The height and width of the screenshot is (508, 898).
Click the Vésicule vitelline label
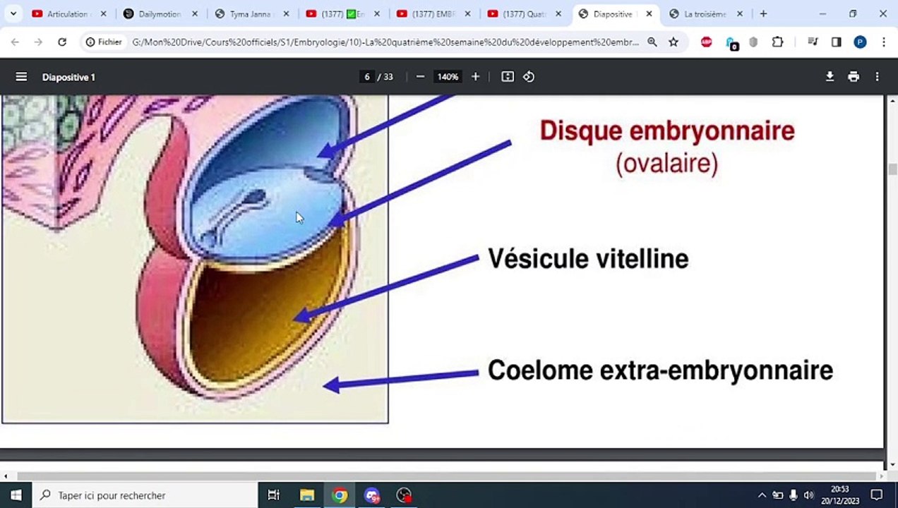tap(588, 258)
